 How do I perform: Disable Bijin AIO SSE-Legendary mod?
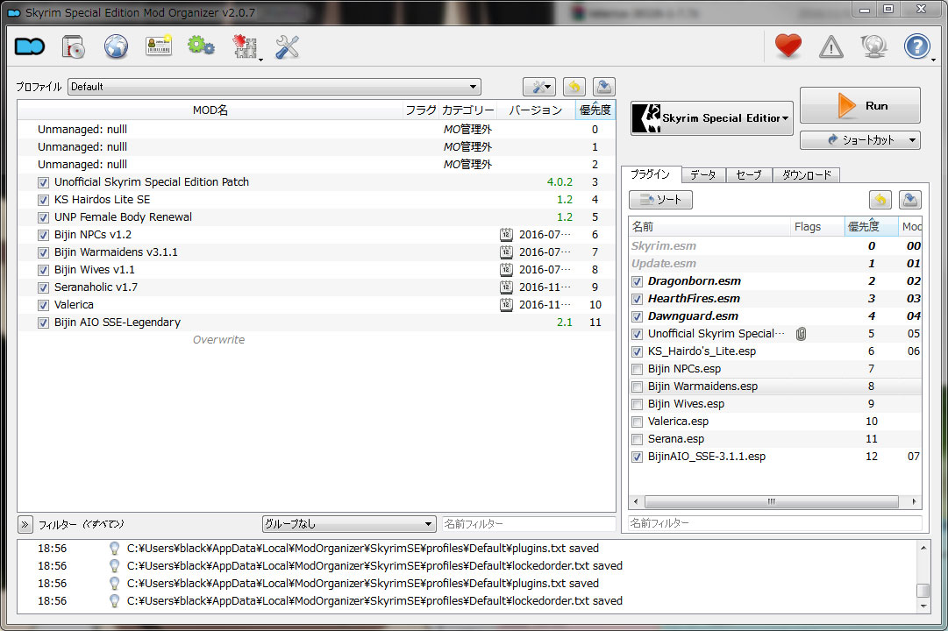pyautogui.click(x=43, y=323)
